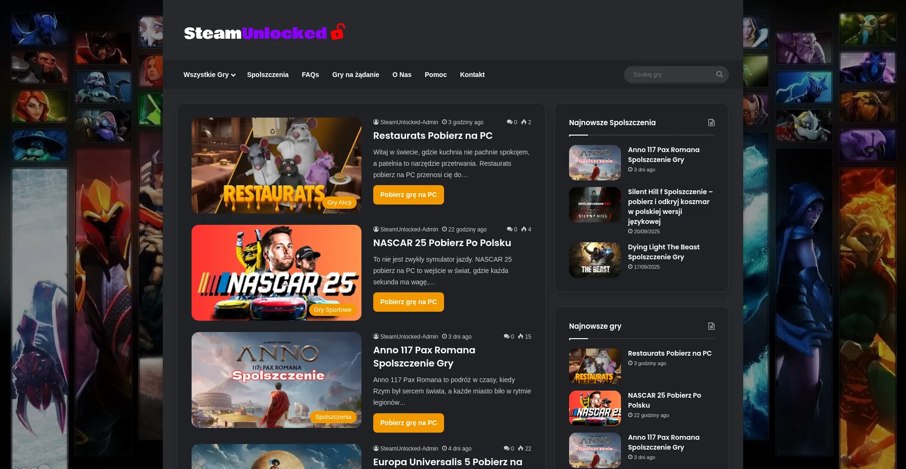
Task: Open Restaurats Pobierz na PC article title
Action: [x=433, y=136]
